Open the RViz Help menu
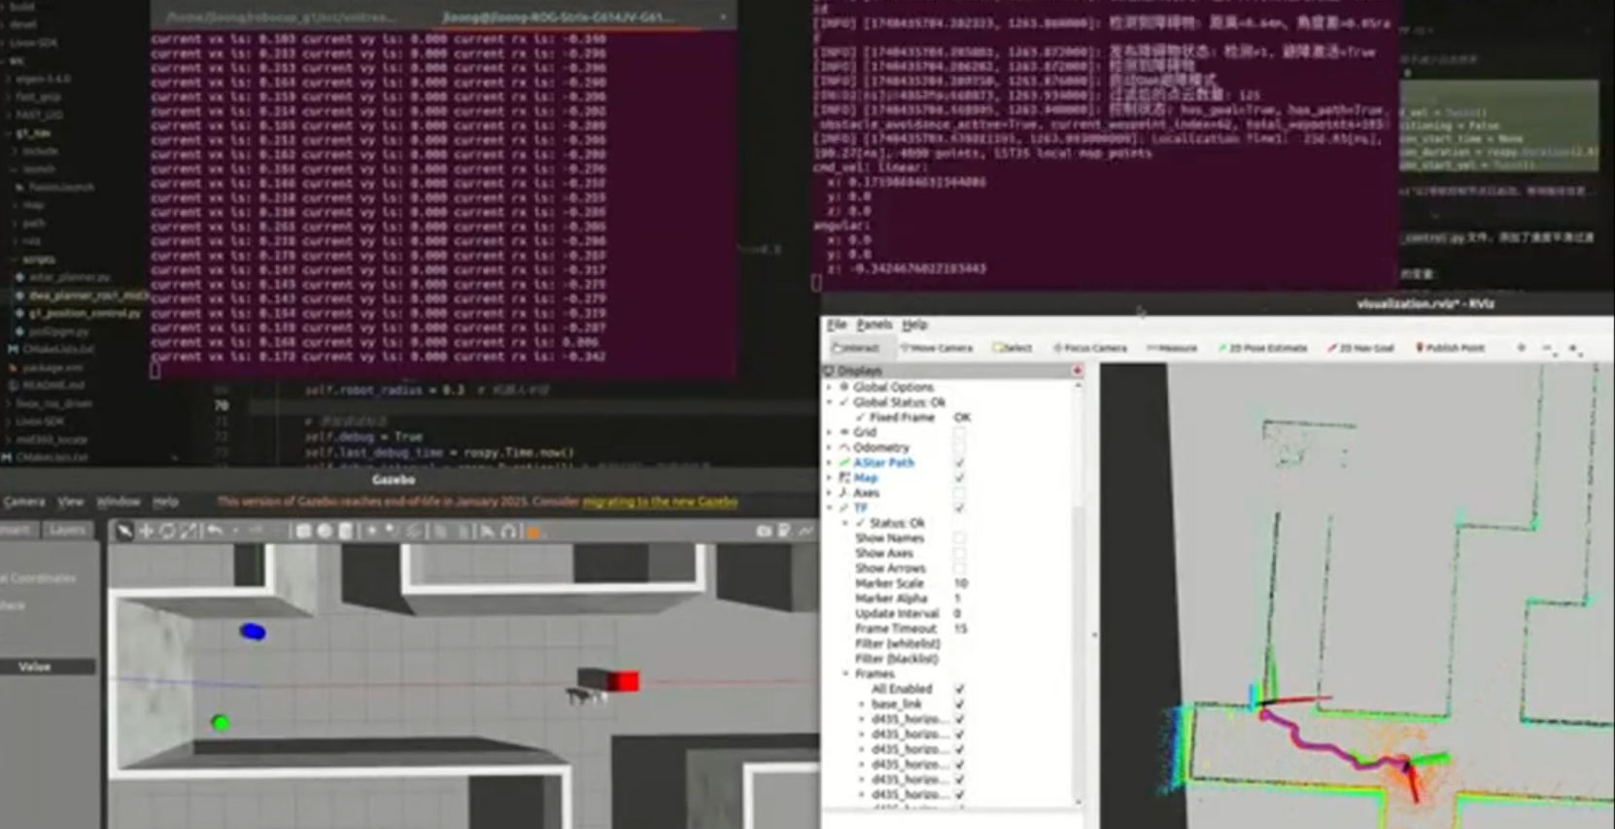 coord(914,325)
